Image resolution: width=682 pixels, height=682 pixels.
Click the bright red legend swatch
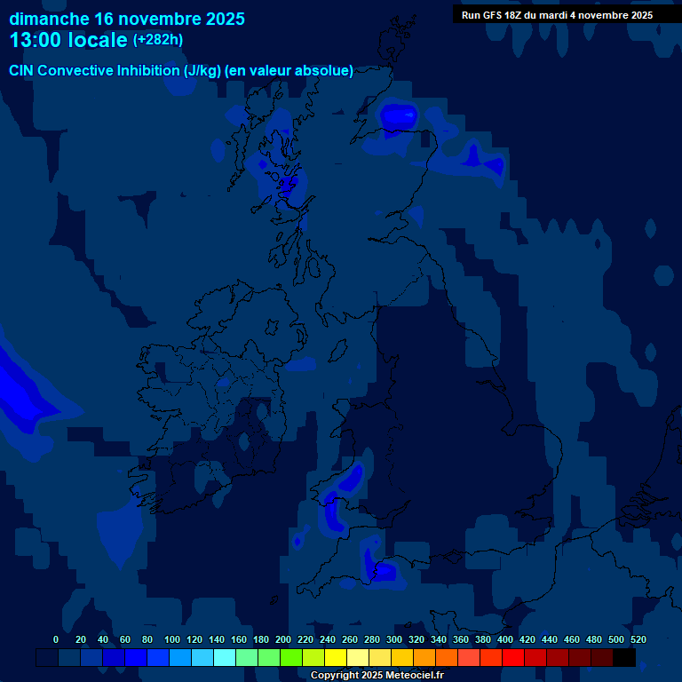[513, 657]
